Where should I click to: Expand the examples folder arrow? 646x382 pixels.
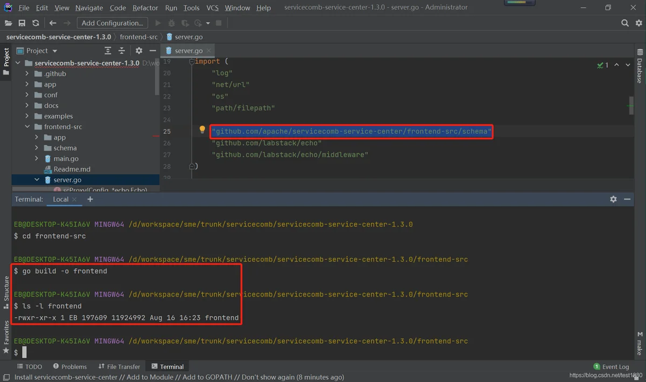click(27, 116)
